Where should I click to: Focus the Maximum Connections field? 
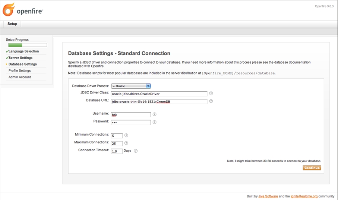click(117, 143)
